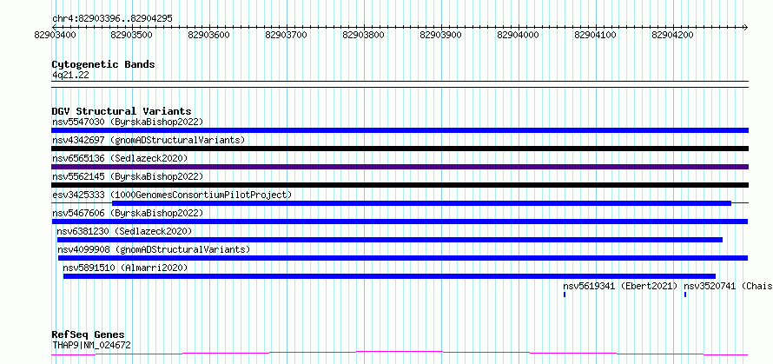
Task: Select the blue bar under nsv5547030
Action: (400, 130)
